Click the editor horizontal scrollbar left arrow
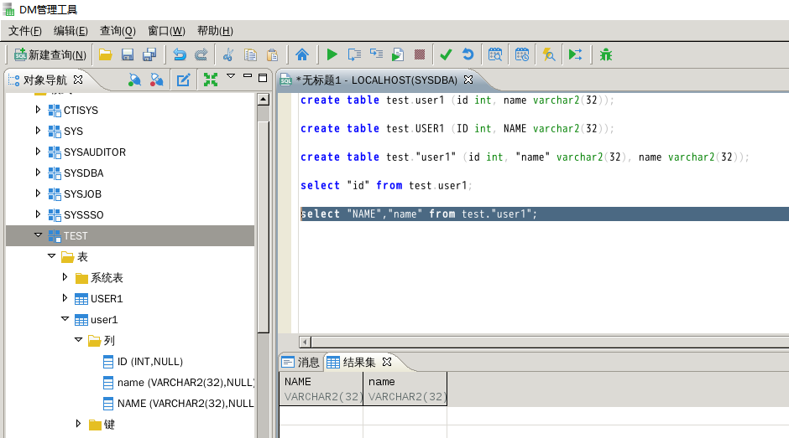The width and height of the screenshot is (789, 438). (305, 342)
